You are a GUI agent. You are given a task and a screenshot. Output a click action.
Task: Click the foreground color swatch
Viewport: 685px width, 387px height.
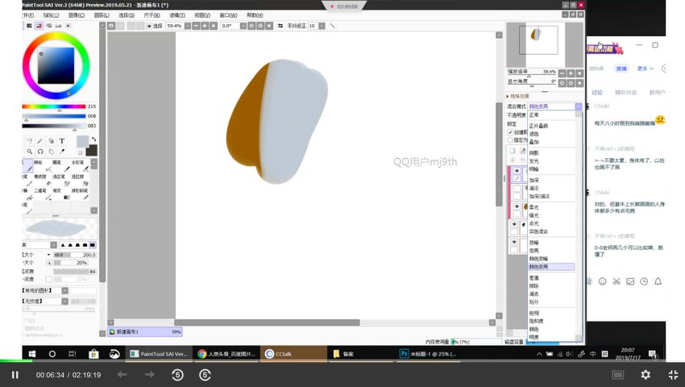pyautogui.click(x=82, y=141)
